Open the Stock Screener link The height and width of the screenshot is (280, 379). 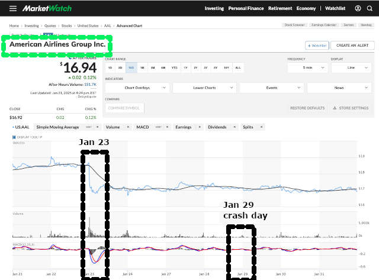pos(294,25)
